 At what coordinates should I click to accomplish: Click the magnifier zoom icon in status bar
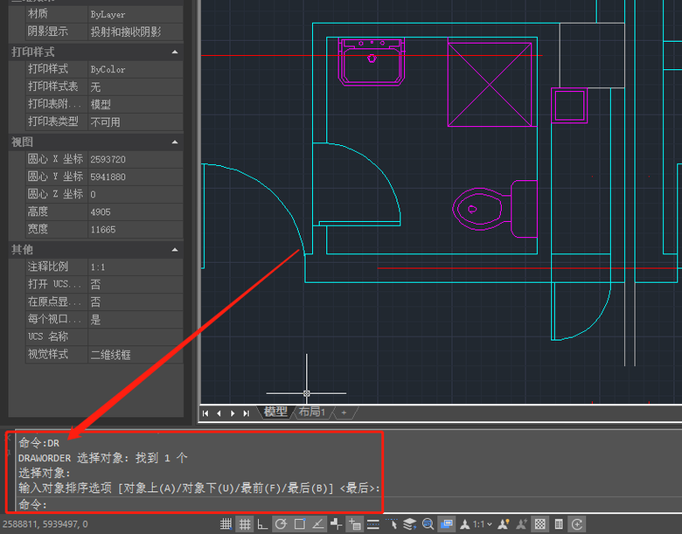[428, 524]
